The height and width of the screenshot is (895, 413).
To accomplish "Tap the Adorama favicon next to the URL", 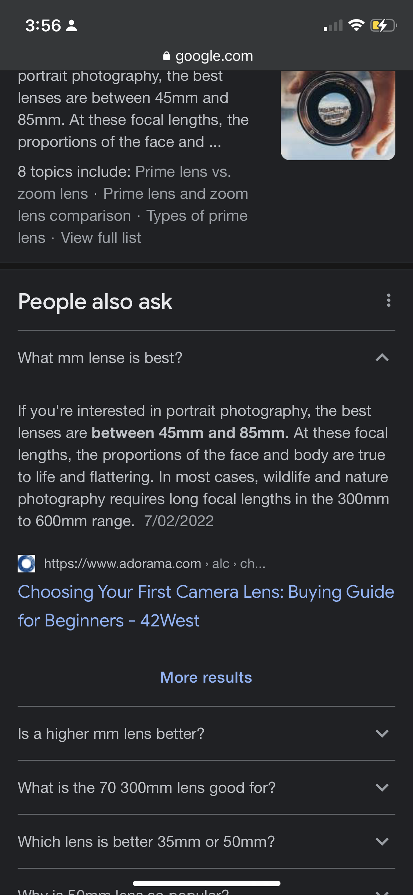I will point(26,564).
